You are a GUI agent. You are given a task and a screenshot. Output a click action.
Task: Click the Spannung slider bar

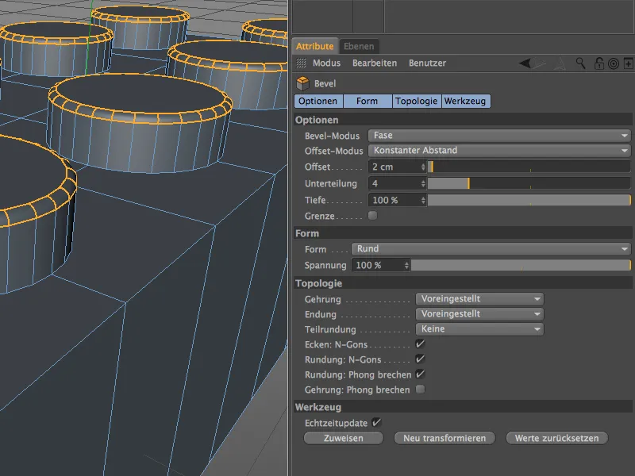tap(521, 265)
